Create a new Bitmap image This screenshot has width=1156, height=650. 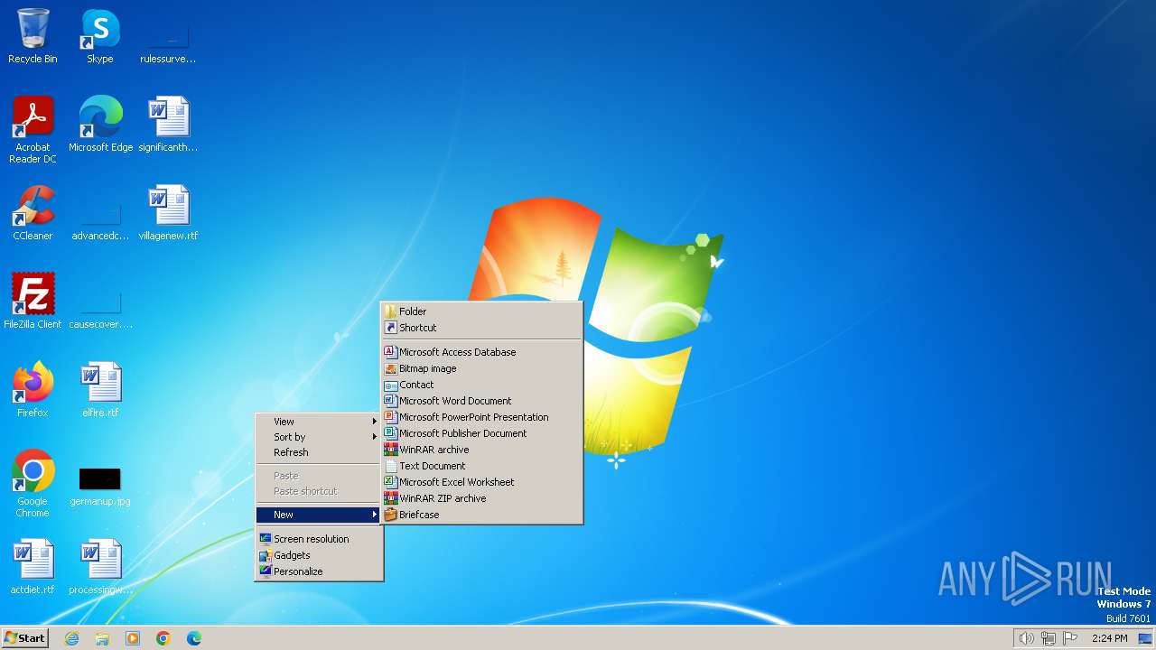[x=481, y=368]
